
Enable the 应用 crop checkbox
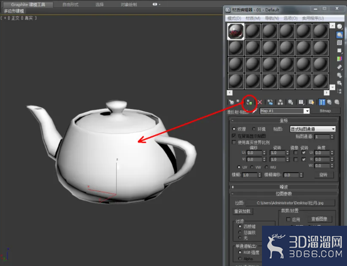pyautogui.click(x=288, y=219)
